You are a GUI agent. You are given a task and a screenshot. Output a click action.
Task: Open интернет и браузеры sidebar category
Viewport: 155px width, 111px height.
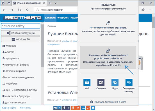16,96
